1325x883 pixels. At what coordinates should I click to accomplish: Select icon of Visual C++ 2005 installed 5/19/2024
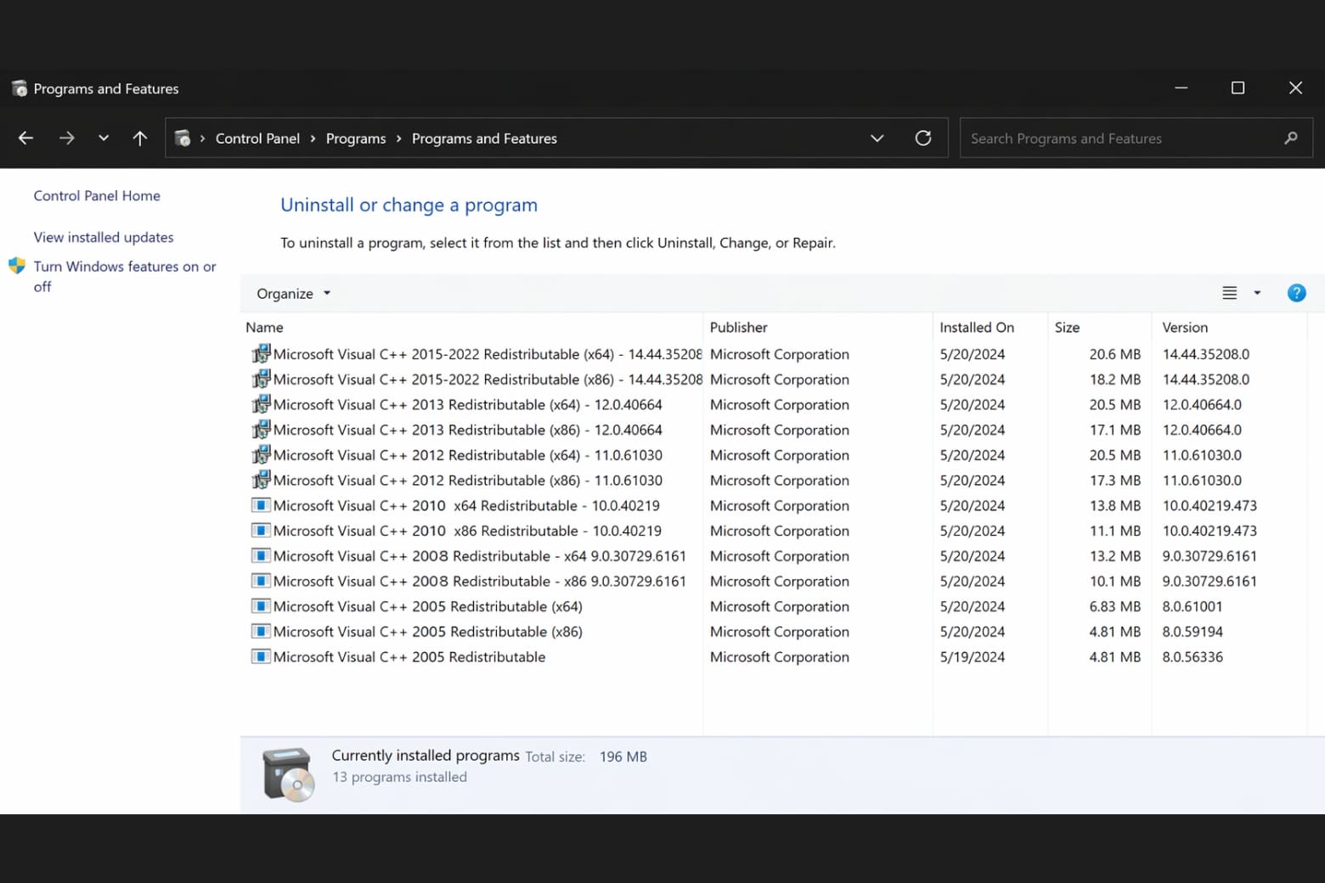(261, 656)
